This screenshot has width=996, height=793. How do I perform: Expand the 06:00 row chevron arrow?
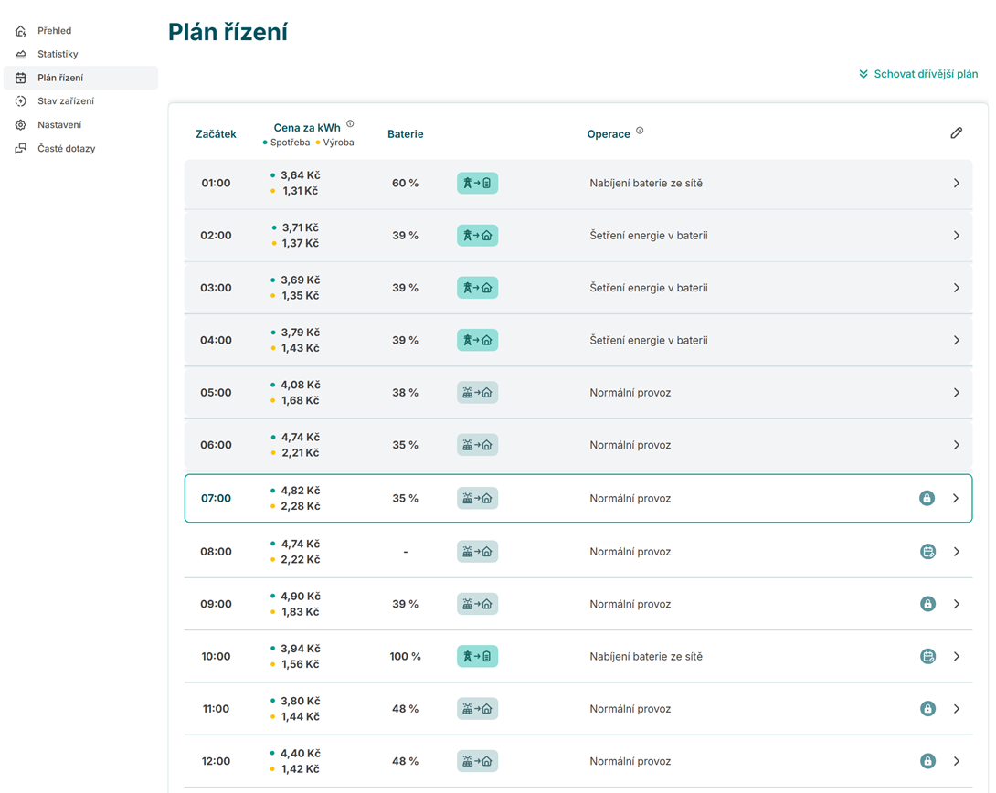point(956,445)
